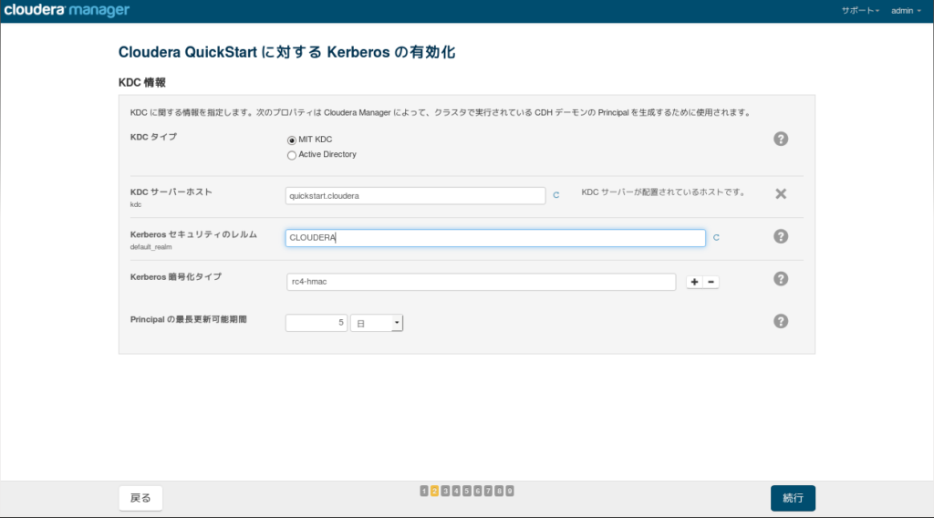Click the 戻る back button

pyautogui.click(x=140, y=498)
